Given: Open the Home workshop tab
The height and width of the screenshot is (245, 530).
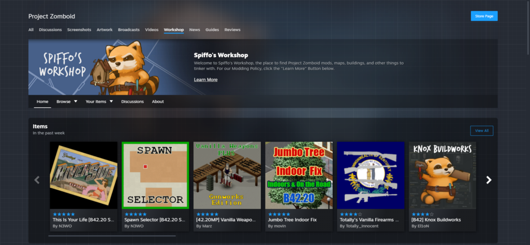Looking at the screenshot, I should point(42,102).
